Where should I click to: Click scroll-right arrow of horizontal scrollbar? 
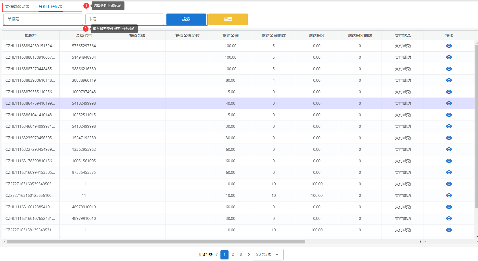pyautogui.click(x=421, y=241)
